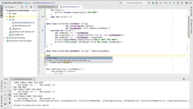Select the out folder row
This screenshot has height=109, width=193.
click(x=20, y=17)
